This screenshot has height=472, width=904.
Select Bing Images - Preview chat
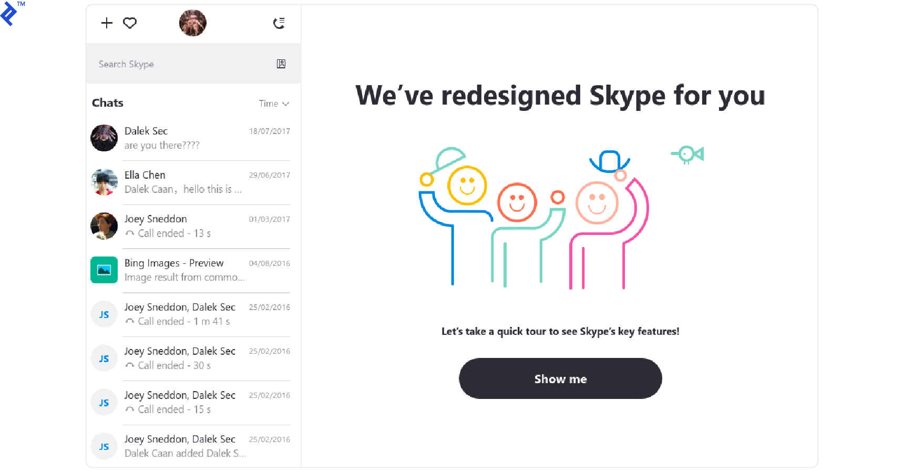191,270
